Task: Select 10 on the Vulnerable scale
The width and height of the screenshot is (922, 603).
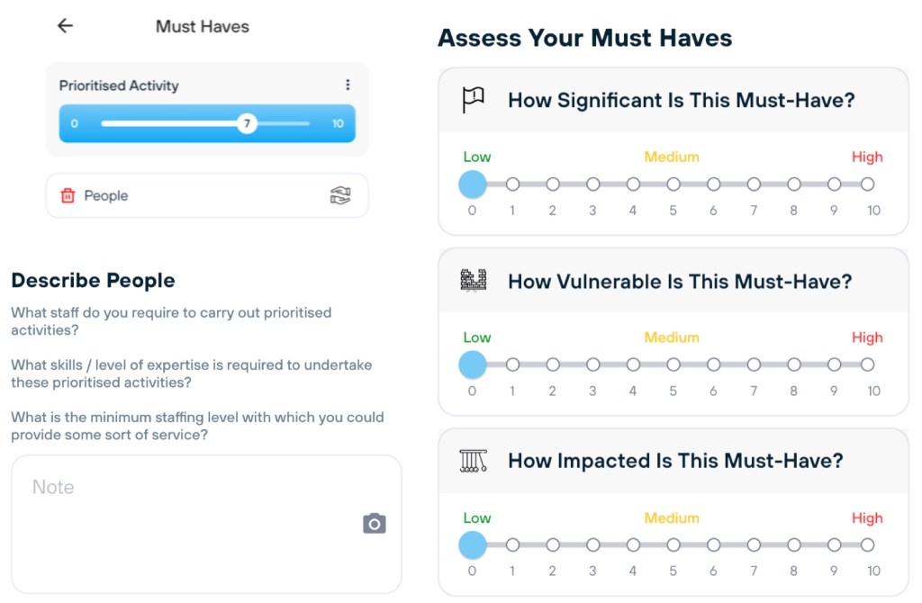Action: [867, 365]
